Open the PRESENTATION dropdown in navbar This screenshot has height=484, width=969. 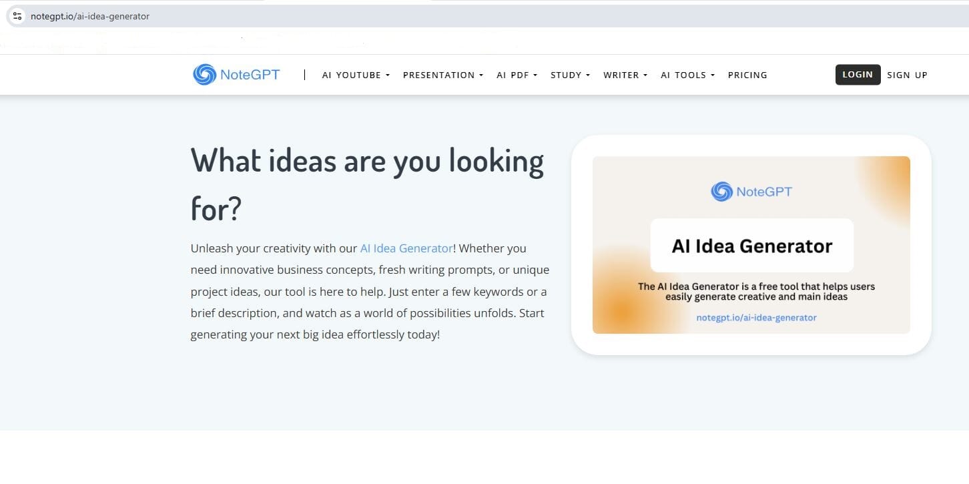coord(442,75)
